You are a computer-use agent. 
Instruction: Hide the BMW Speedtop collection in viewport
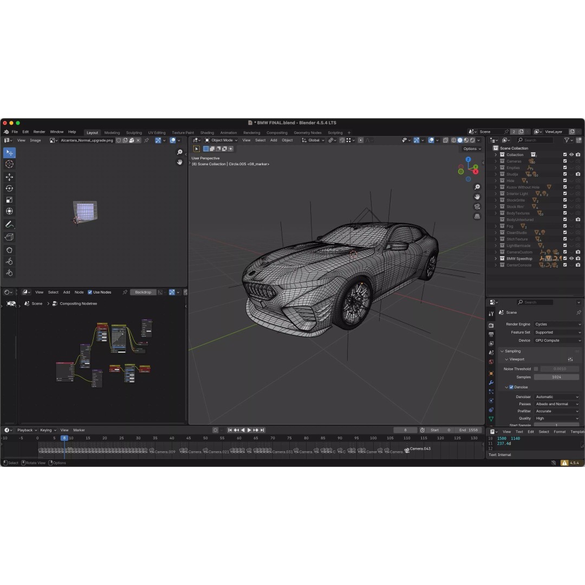(571, 258)
